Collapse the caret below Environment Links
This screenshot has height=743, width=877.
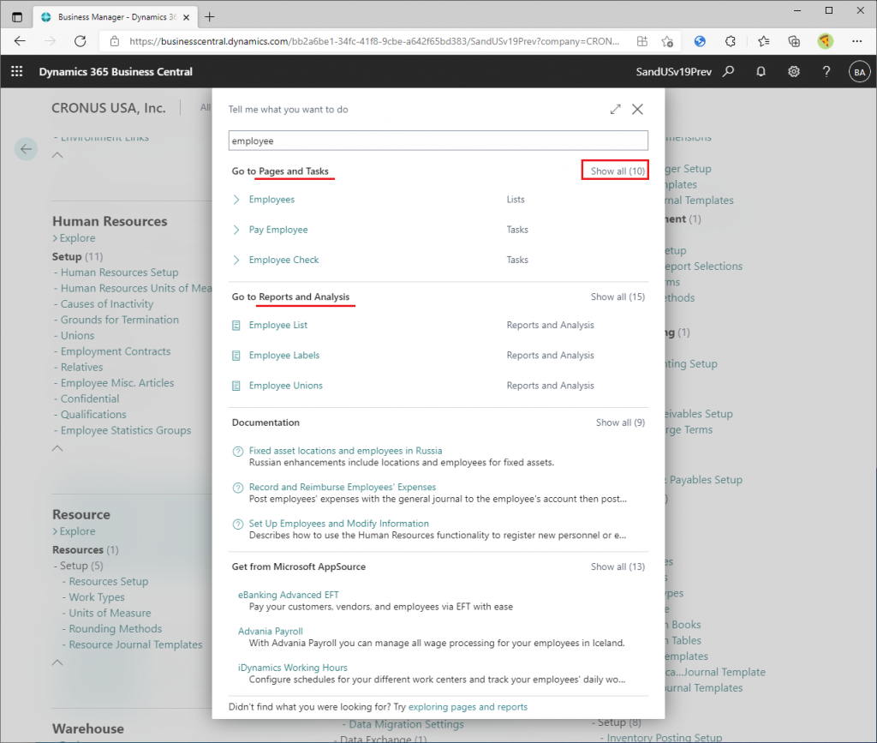pyautogui.click(x=57, y=155)
